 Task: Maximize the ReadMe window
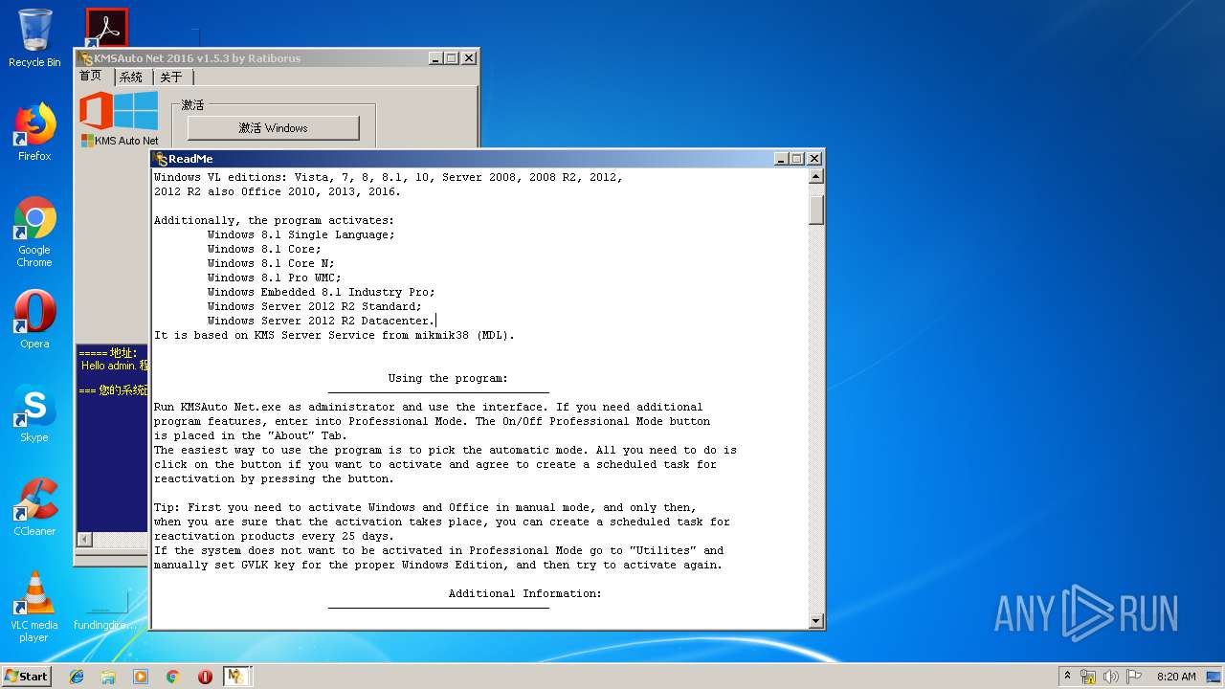pos(797,159)
